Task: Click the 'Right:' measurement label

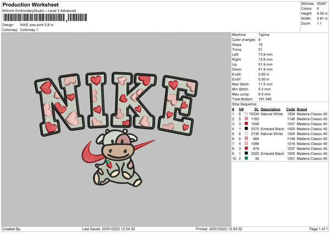Action: click(237, 59)
